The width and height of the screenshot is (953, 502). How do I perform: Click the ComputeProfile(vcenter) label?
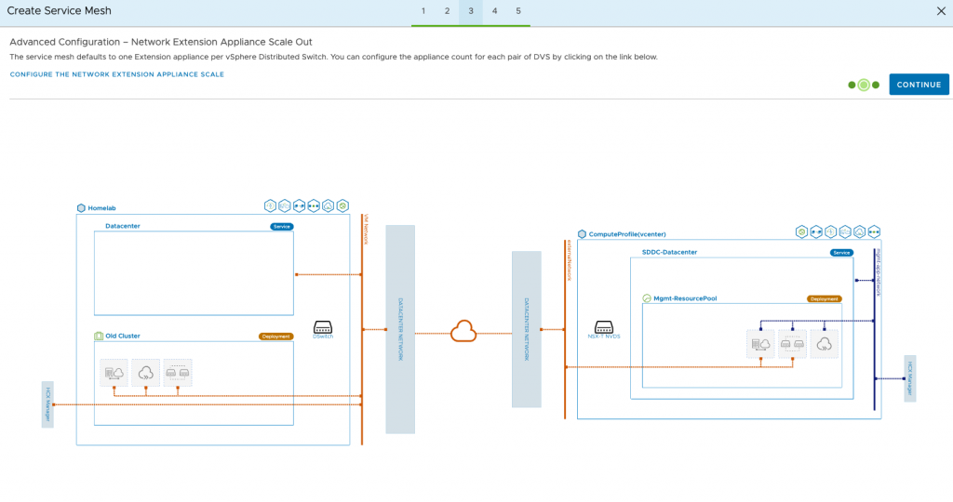click(627, 234)
